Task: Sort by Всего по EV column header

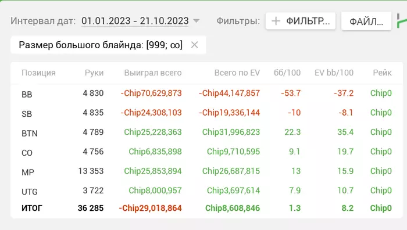Action: tap(237, 73)
